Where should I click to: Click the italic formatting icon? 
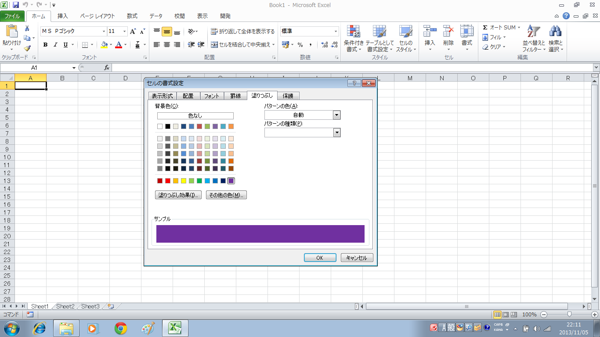tap(55, 45)
